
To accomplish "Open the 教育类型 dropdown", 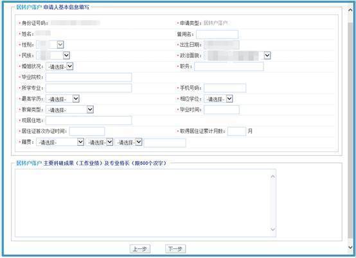I will point(69,110).
